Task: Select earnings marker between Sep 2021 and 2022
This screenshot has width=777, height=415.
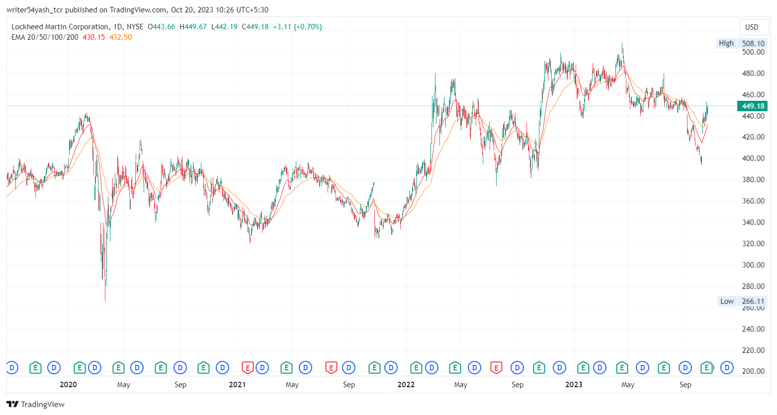Action: click(374, 368)
